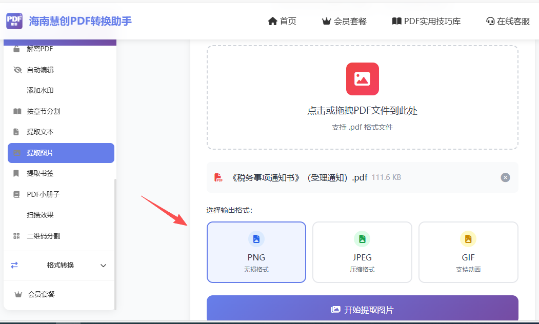Click the open book icon beside PDF实用技巧库

pos(397,22)
